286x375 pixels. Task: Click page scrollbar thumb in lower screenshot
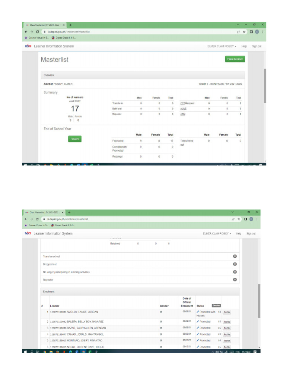pyautogui.click(x=259, y=301)
